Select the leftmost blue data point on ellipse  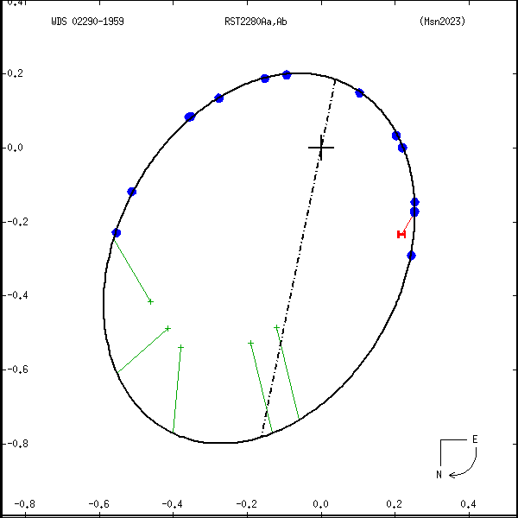(x=117, y=233)
